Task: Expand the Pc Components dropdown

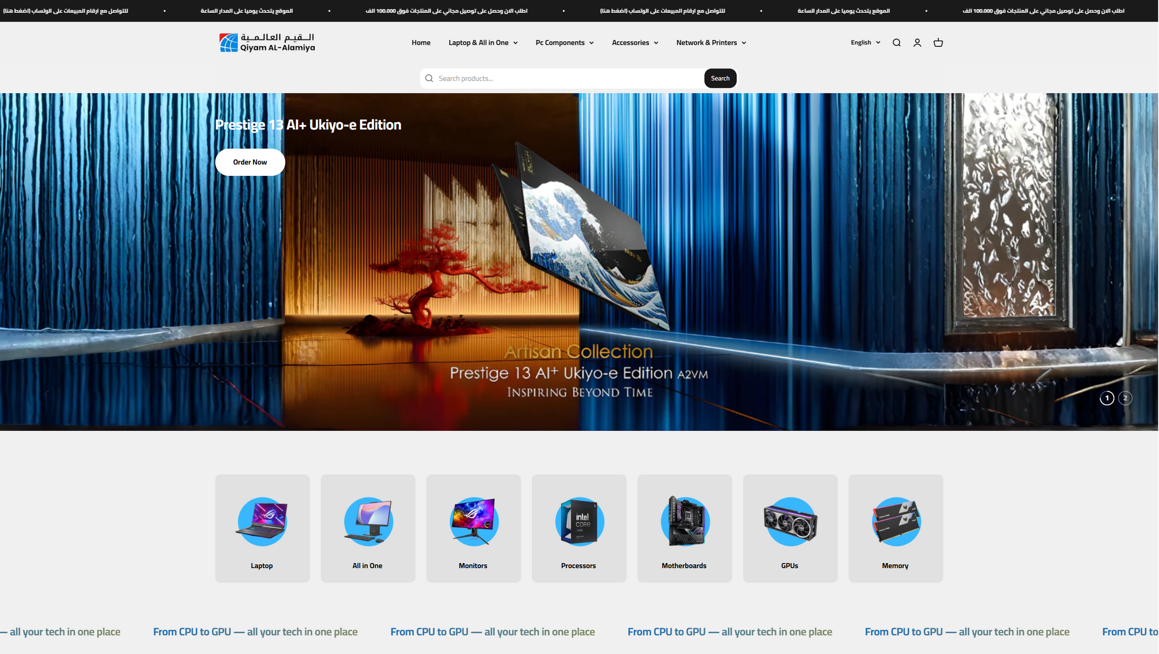Action: (564, 43)
